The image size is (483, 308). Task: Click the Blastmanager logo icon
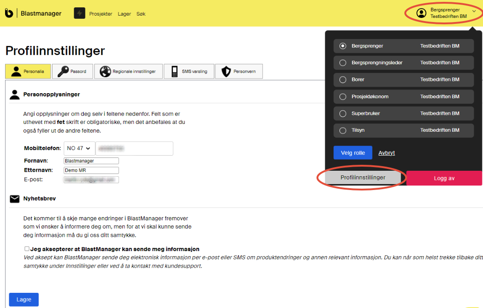tap(9, 13)
